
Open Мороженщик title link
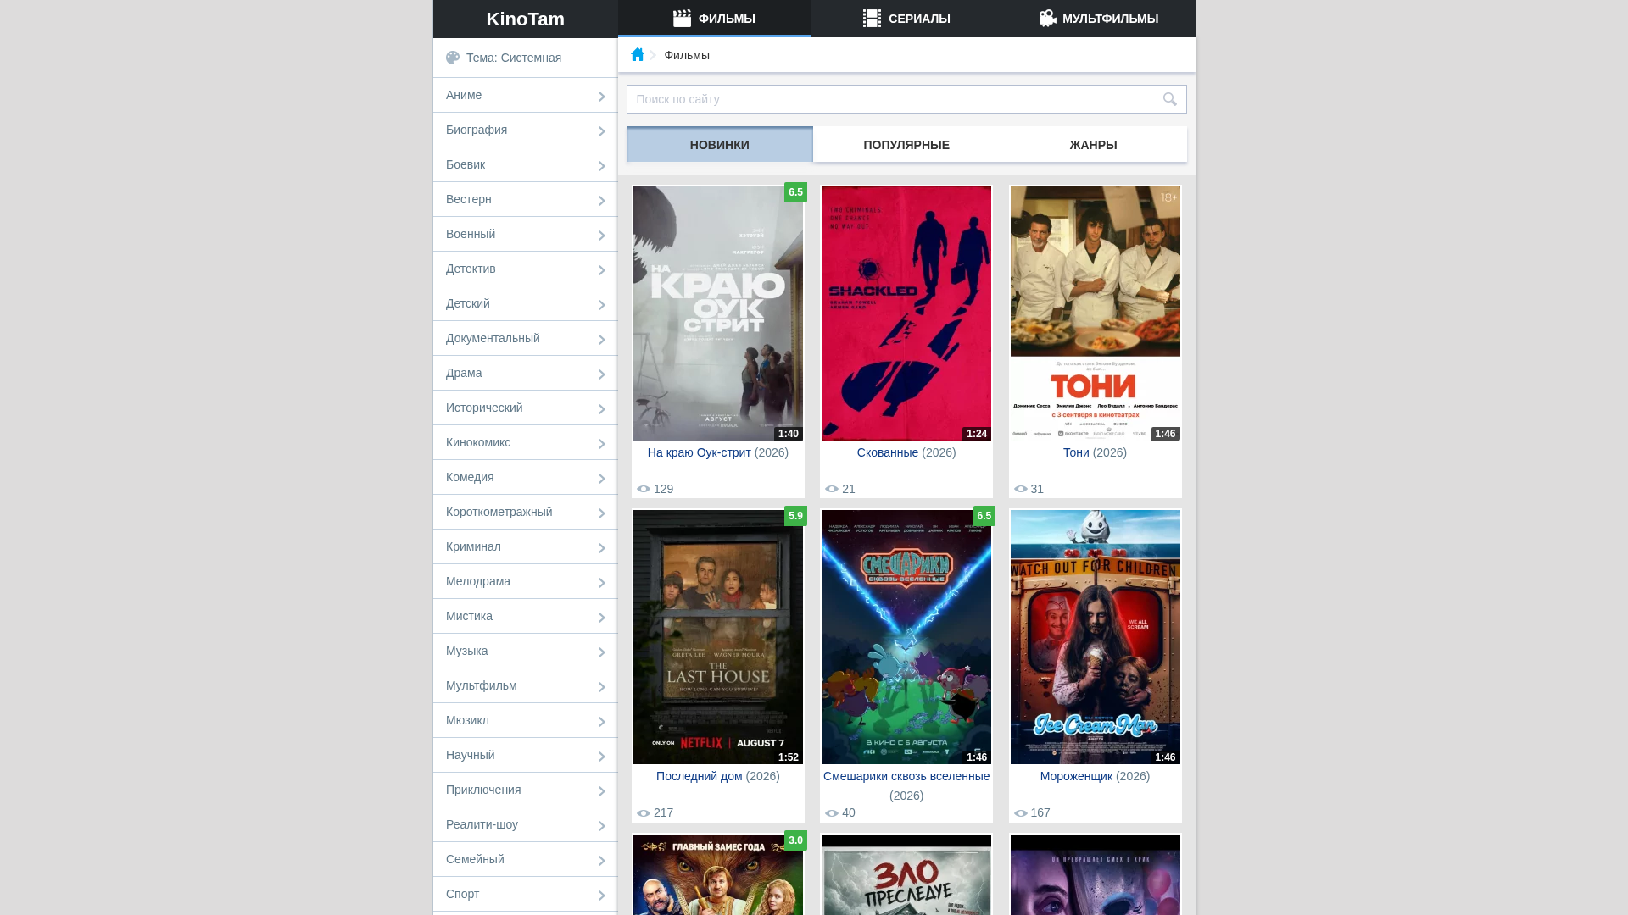click(1076, 776)
